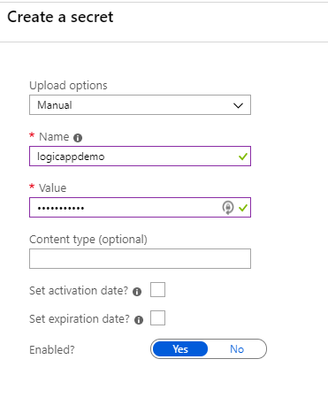Click the Set activation date label
The width and height of the screenshot is (328, 405).
[79, 291]
